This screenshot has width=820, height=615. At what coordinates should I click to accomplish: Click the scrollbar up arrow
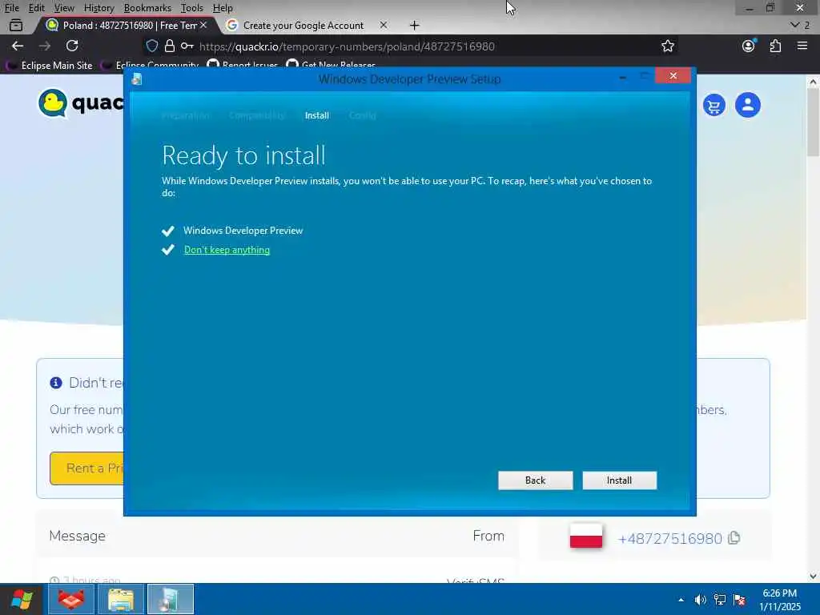click(x=813, y=81)
